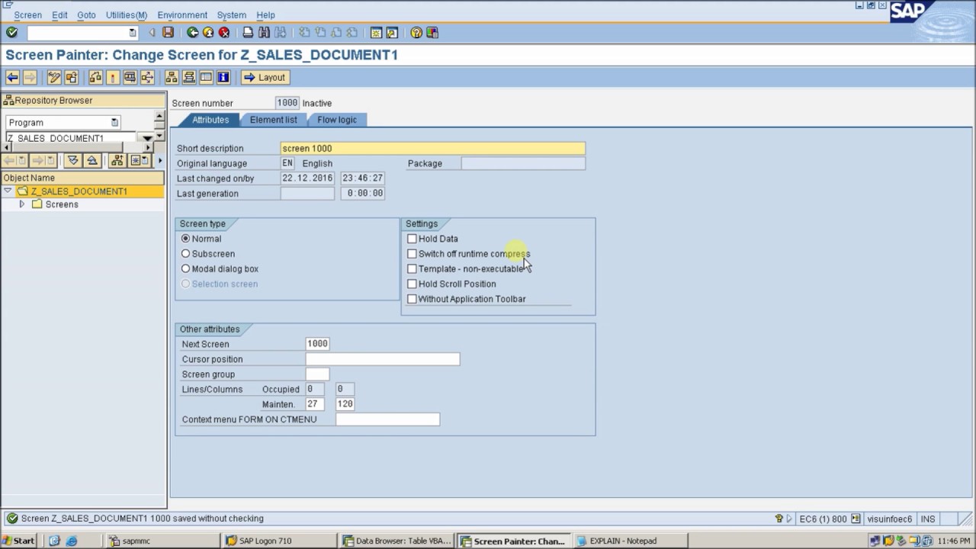Check Switch off runtime compress
This screenshot has height=549, width=976.
[412, 254]
